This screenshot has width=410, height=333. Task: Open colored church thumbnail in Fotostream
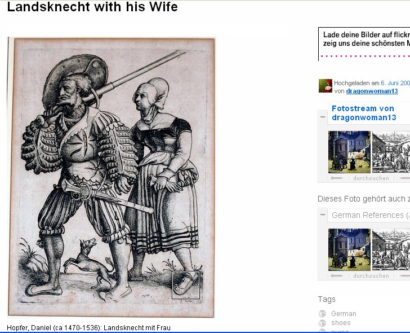(349, 152)
